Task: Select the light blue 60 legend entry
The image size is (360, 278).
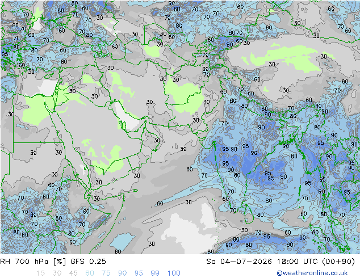Action: (90, 273)
